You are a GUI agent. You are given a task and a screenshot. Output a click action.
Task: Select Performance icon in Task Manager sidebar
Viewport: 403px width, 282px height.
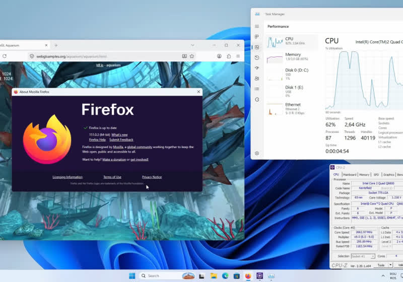tap(257, 47)
